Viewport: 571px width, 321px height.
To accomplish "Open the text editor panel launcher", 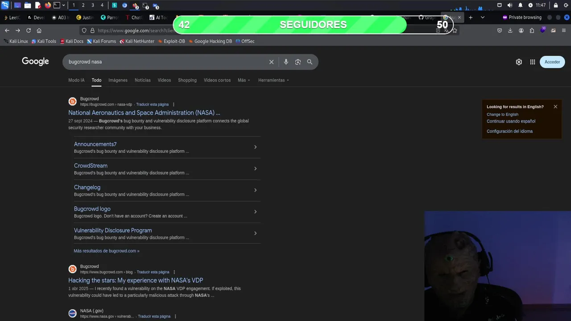I will coord(38,5).
